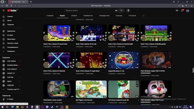
Task: Open the Windows notification center icon
Action: coord(191,107)
